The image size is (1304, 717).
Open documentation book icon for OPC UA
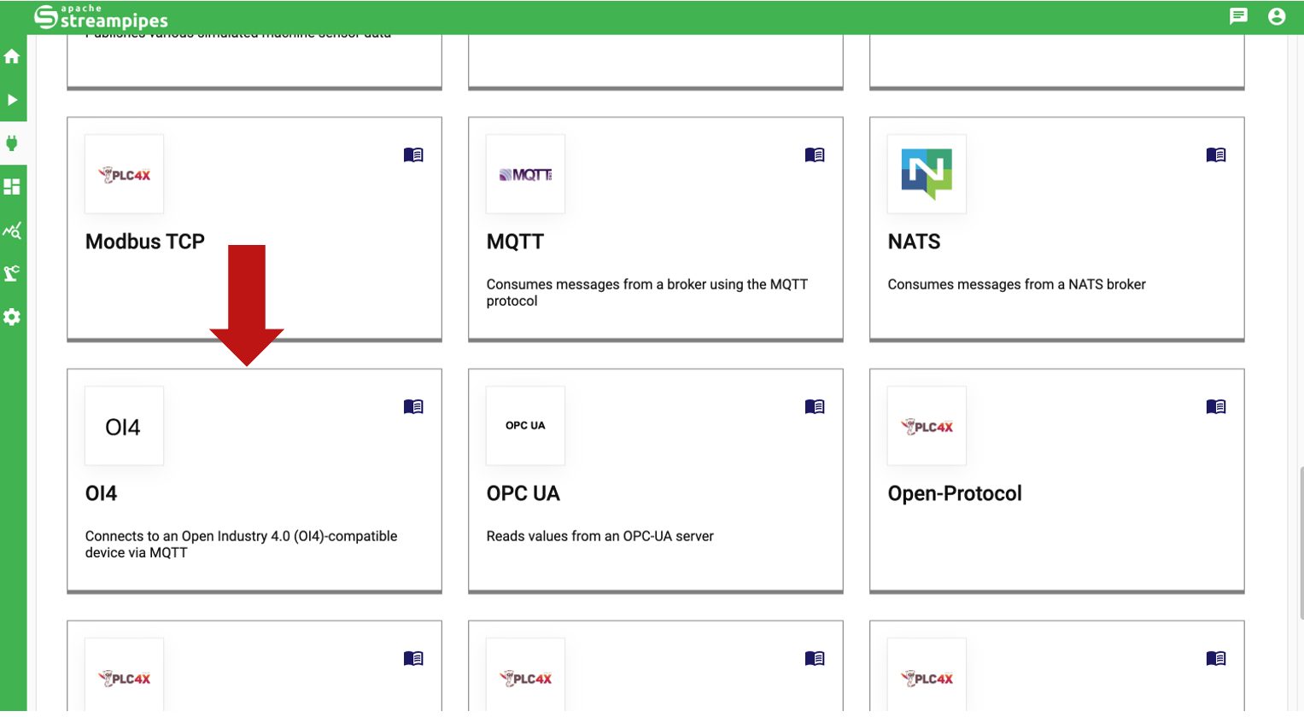pos(815,406)
